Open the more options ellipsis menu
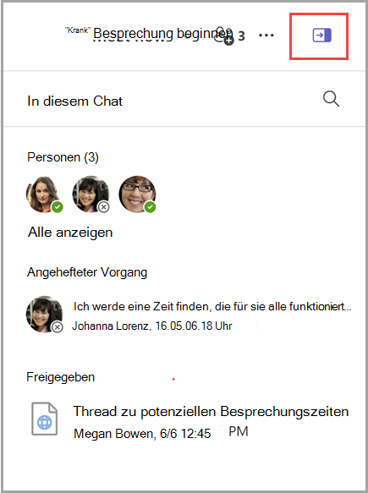Image resolution: width=368 pixels, height=493 pixels. [x=266, y=36]
